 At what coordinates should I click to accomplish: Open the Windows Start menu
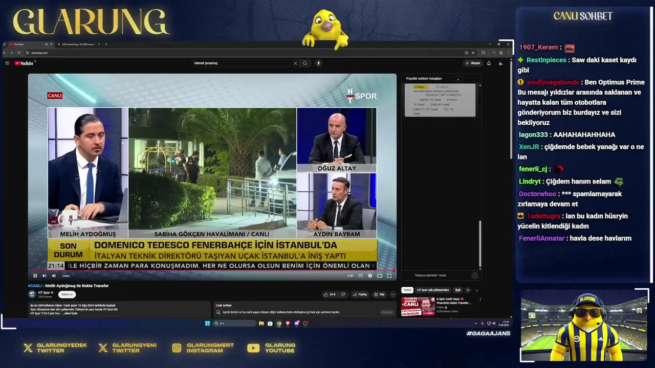[x=207, y=324]
